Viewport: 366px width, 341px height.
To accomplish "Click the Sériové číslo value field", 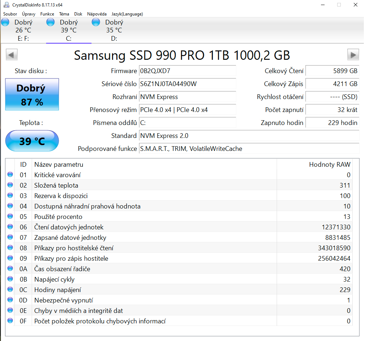I will pyautogui.click(x=187, y=84).
